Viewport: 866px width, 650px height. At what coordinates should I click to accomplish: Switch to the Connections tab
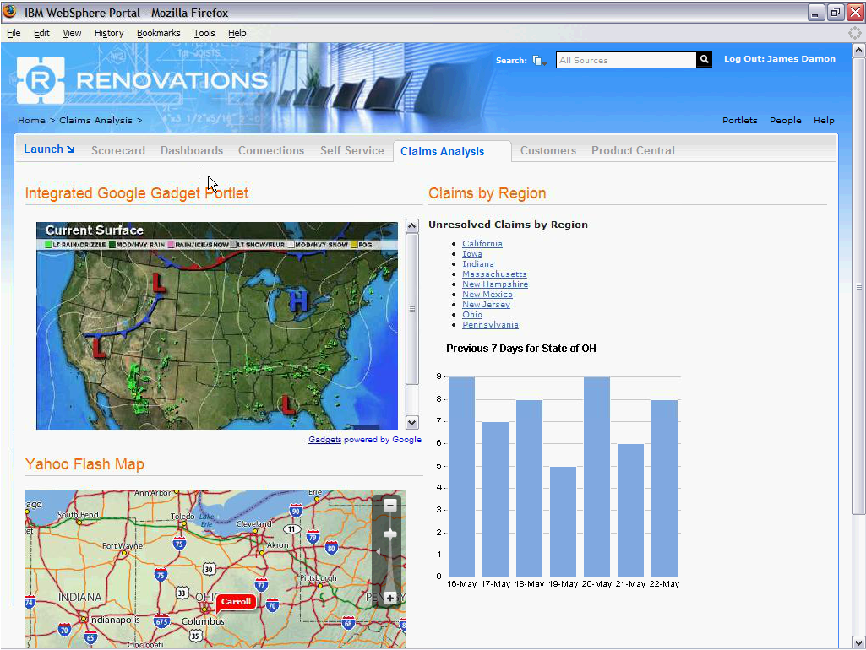271,150
